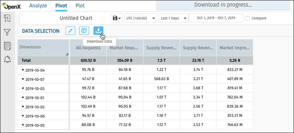Click the Oct 1, 2019 - Oct 7, 2019 date field
294x133 pixels.
pos(216,18)
